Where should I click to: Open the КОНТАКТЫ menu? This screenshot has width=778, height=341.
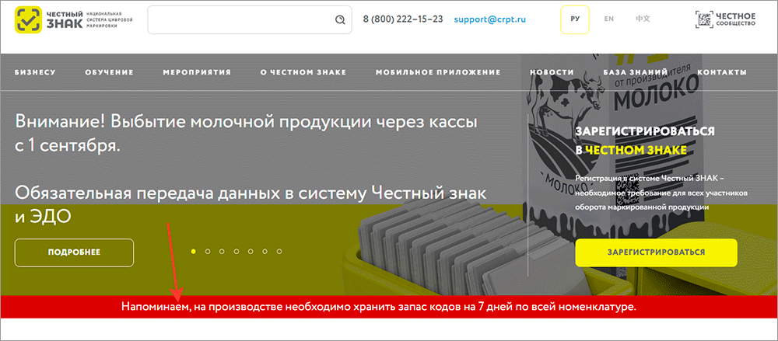point(722,72)
